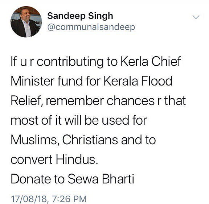Image resolution: width=209 pixels, height=204 pixels.
Task: Expand the tweet options chevron
Action: tap(196, 17)
